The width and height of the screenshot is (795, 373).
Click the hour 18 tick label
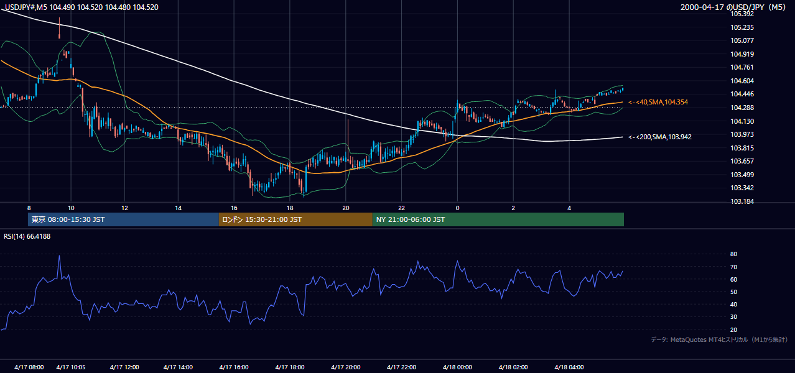click(290, 208)
